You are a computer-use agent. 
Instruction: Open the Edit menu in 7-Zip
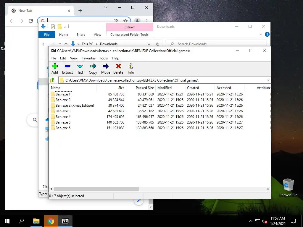pyautogui.click(x=63, y=58)
